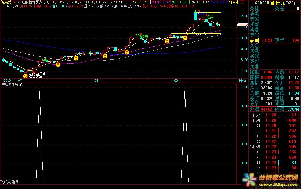The height and width of the screenshot is (189, 301).
Task: Click the 最高 11.30 value
Action: [294, 88]
